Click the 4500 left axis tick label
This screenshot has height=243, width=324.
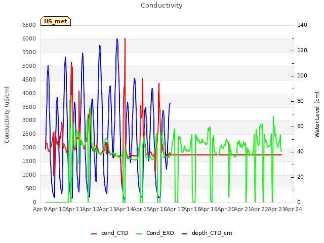point(29,79)
